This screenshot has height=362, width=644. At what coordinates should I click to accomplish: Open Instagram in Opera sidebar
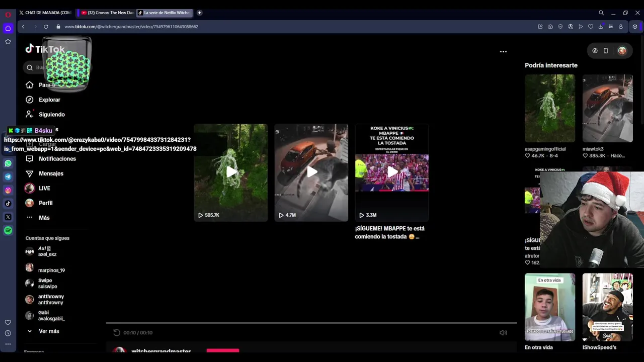(8, 190)
